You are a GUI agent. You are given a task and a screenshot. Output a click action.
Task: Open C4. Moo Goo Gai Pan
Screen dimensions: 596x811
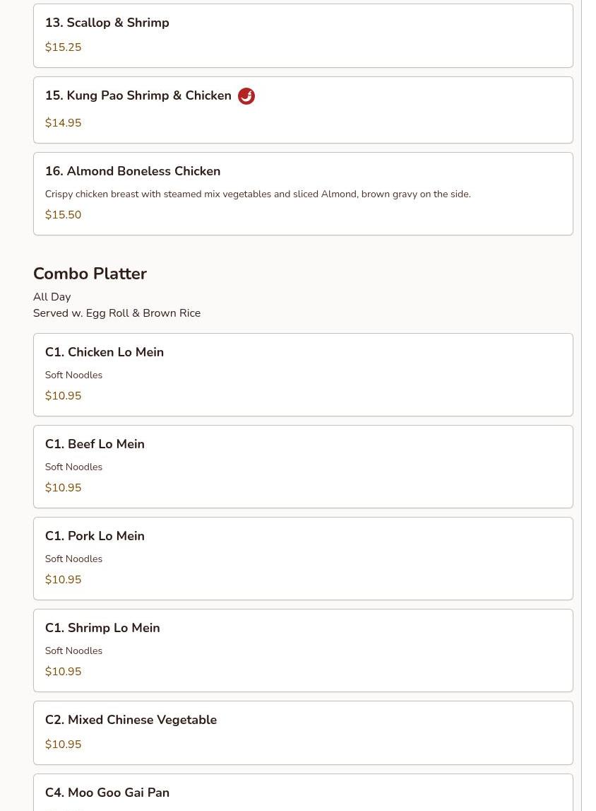(x=303, y=793)
